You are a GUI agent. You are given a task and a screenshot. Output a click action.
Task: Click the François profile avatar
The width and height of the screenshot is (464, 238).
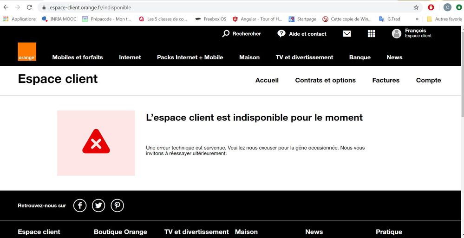[396, 33]
